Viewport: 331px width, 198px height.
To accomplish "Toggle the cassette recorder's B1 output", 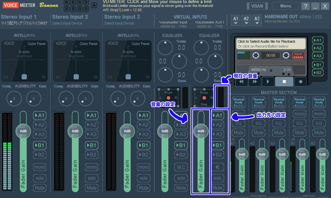I will click(x=318, y=65).
